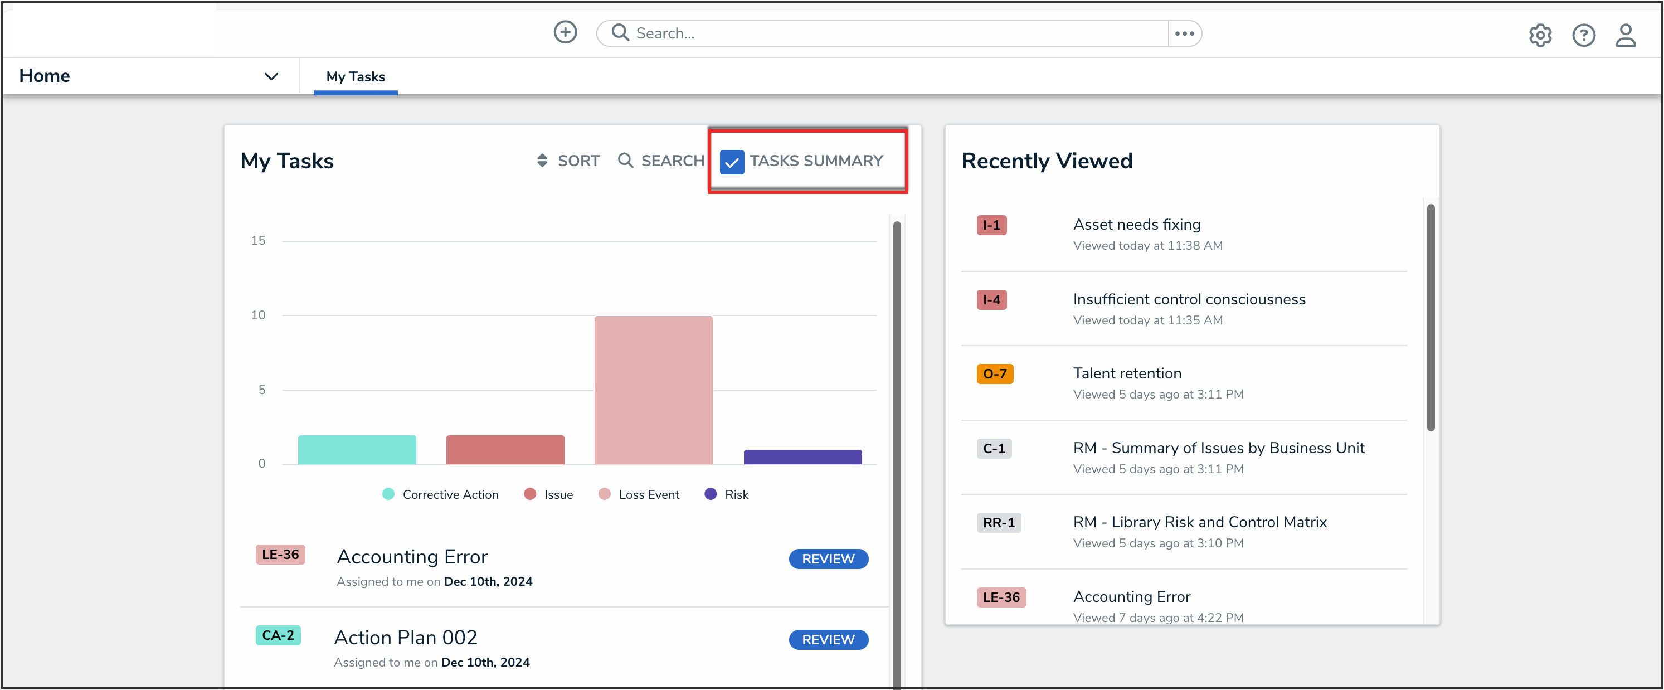
Task: Click the Loss Event chart bar
Action: (x=653, y=390)
